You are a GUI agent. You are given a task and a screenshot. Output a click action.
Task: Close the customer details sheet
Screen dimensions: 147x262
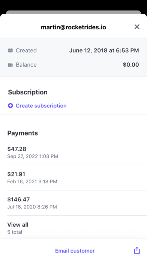point(137,27)
